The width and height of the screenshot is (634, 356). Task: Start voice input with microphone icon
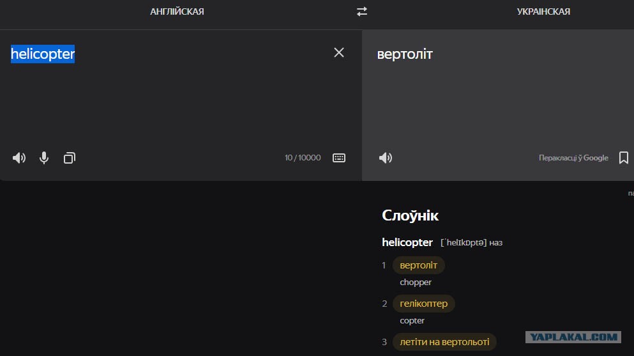(44, 158)
